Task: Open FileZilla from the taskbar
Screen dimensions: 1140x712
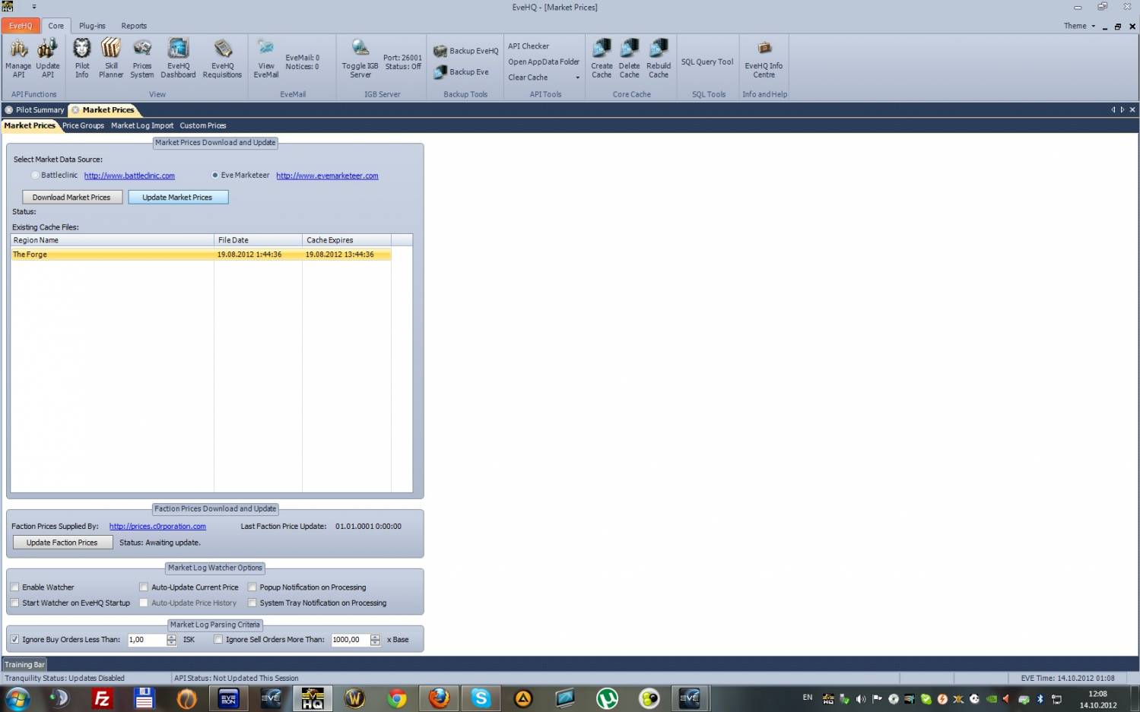Action: (x=101, y=698)
